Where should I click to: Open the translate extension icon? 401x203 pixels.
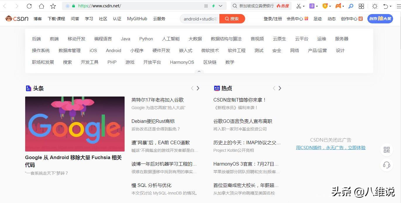(x=312, y=6)
